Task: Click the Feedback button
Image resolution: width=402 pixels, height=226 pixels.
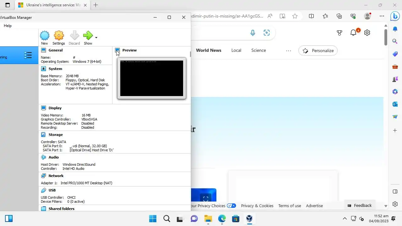Action: pyautogui.click(x=360, y=206)
